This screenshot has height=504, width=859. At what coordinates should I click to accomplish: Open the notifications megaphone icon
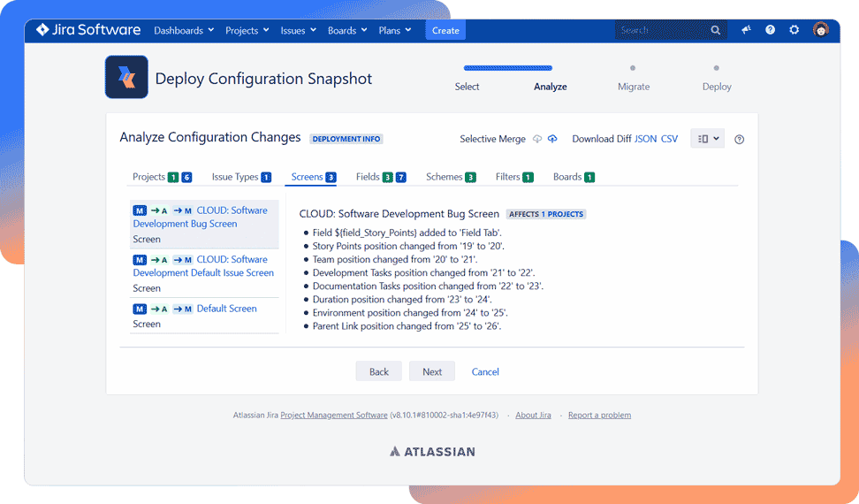746,30
